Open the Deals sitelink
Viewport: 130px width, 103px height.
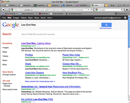point(28,64)
